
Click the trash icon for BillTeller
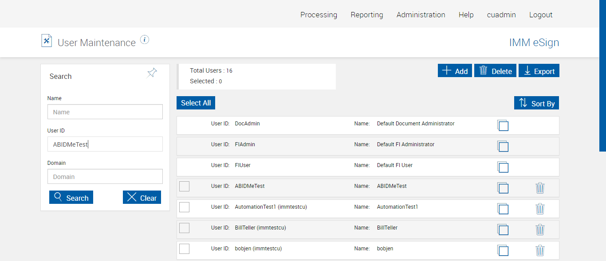tap(540, 230)
